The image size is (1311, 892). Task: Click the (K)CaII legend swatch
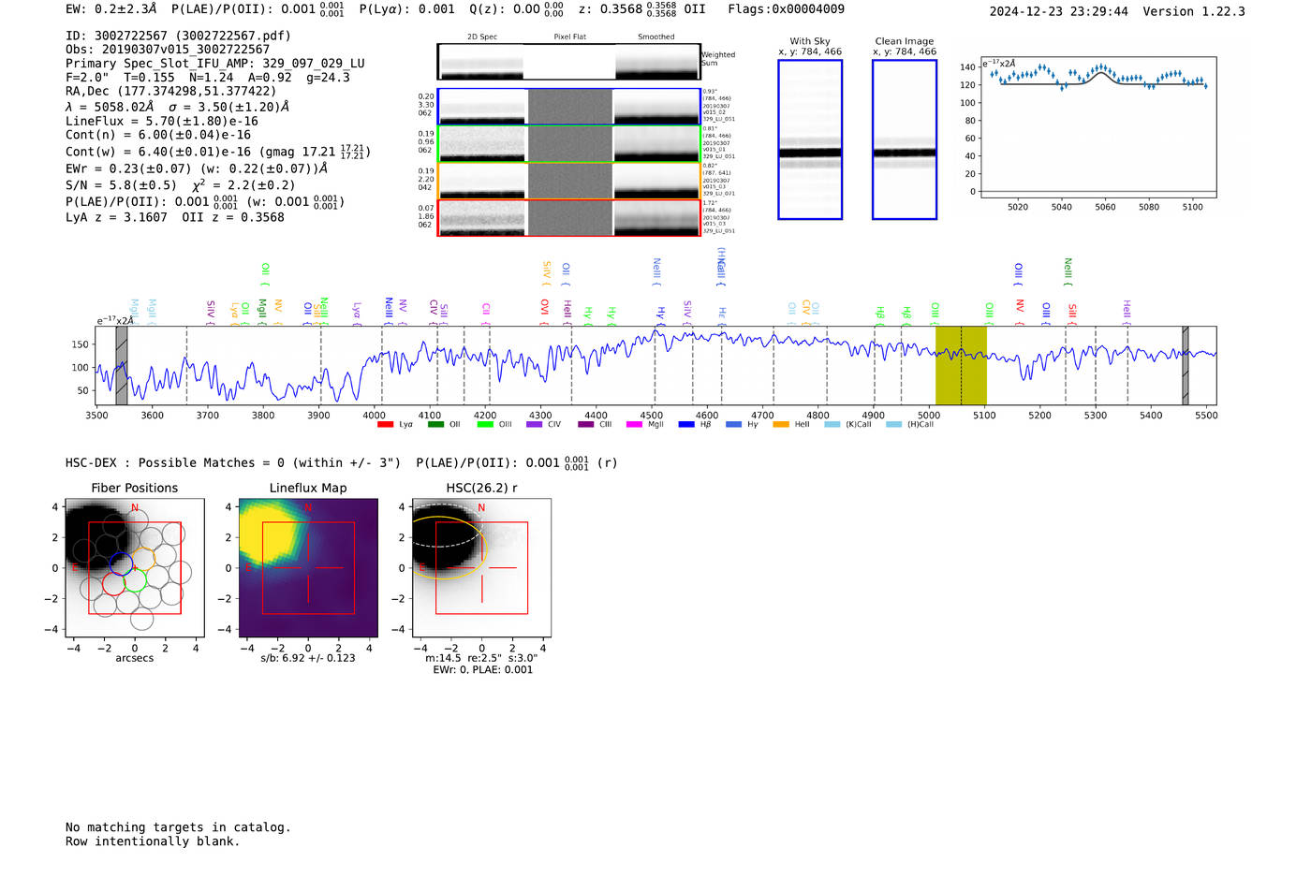point(832,424)
